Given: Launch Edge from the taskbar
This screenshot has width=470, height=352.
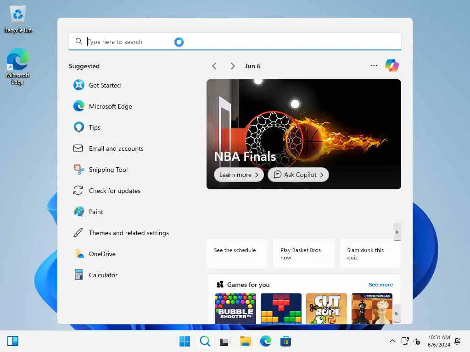Looking at the screenshot, I should [266, 341].
